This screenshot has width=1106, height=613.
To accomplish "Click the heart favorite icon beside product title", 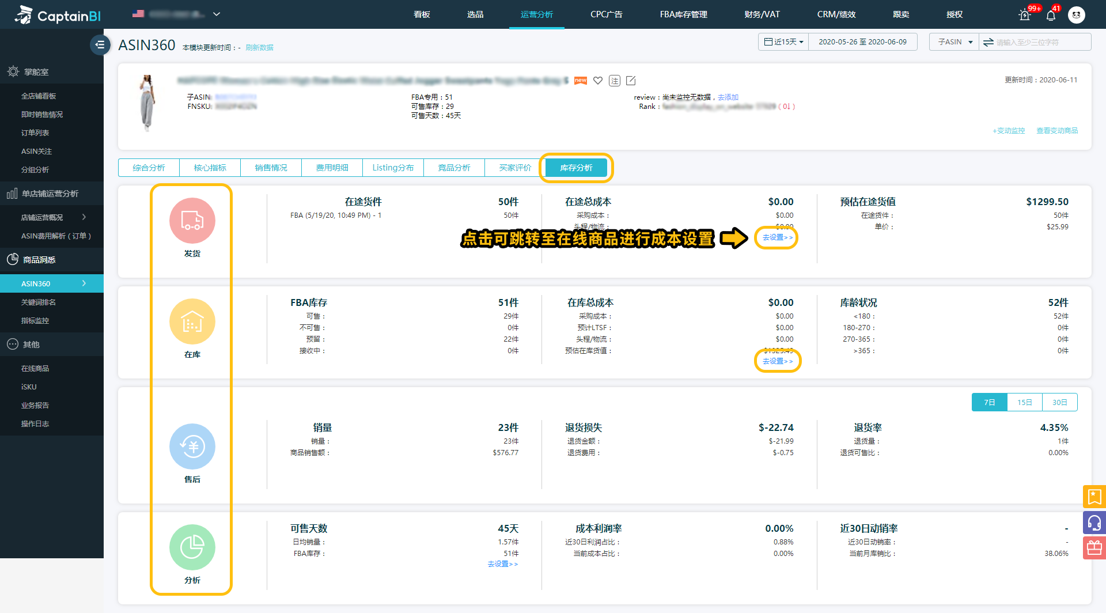I will [598, 81].
